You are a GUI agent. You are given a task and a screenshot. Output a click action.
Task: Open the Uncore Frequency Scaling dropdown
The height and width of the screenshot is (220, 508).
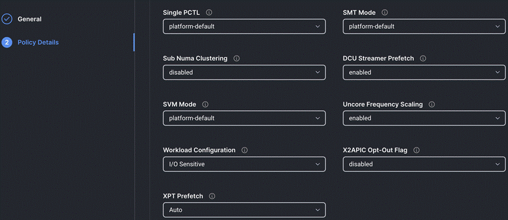click(424, 118)
